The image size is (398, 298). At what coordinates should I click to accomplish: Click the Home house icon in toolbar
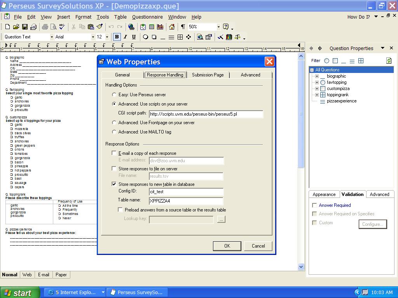172,27
